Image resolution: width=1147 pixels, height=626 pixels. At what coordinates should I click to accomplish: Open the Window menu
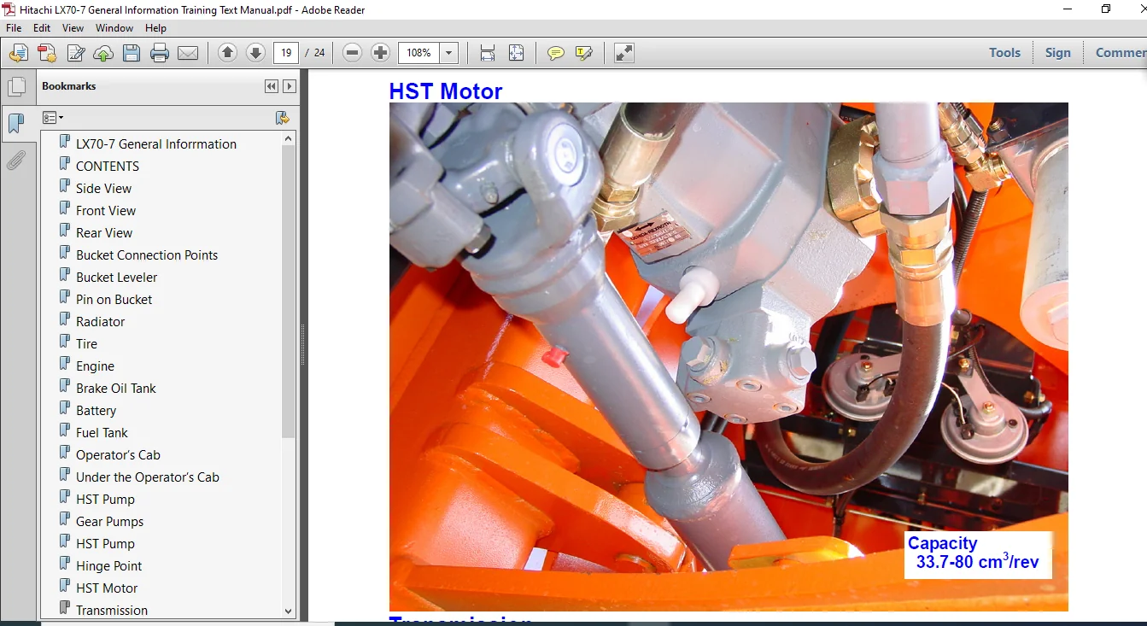click(x=114, y=28)
